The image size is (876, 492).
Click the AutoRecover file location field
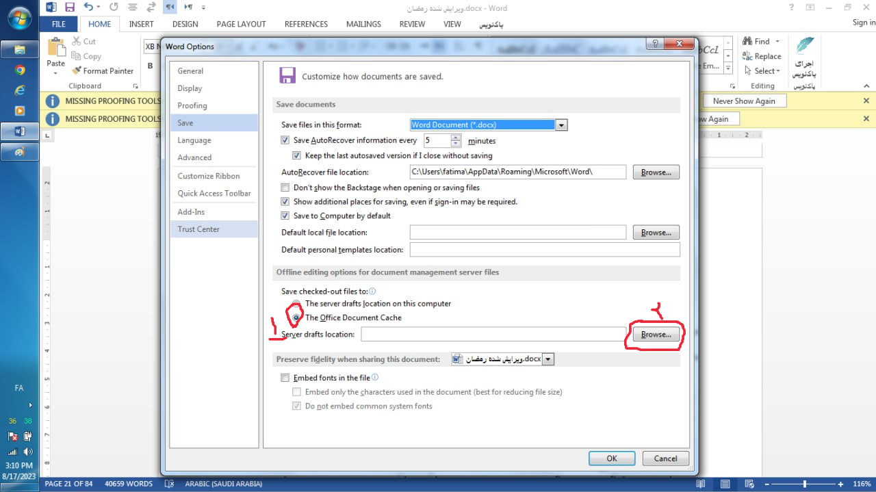coord(518,172)
